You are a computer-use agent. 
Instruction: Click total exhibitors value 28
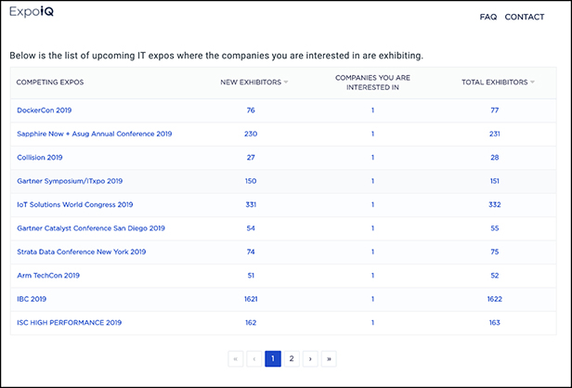tap(495, 158)
